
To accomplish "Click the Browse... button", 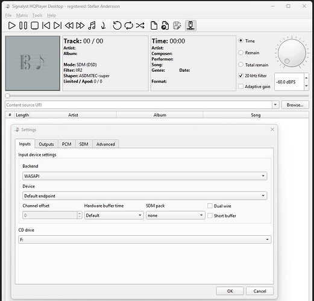I will [295, 105].
